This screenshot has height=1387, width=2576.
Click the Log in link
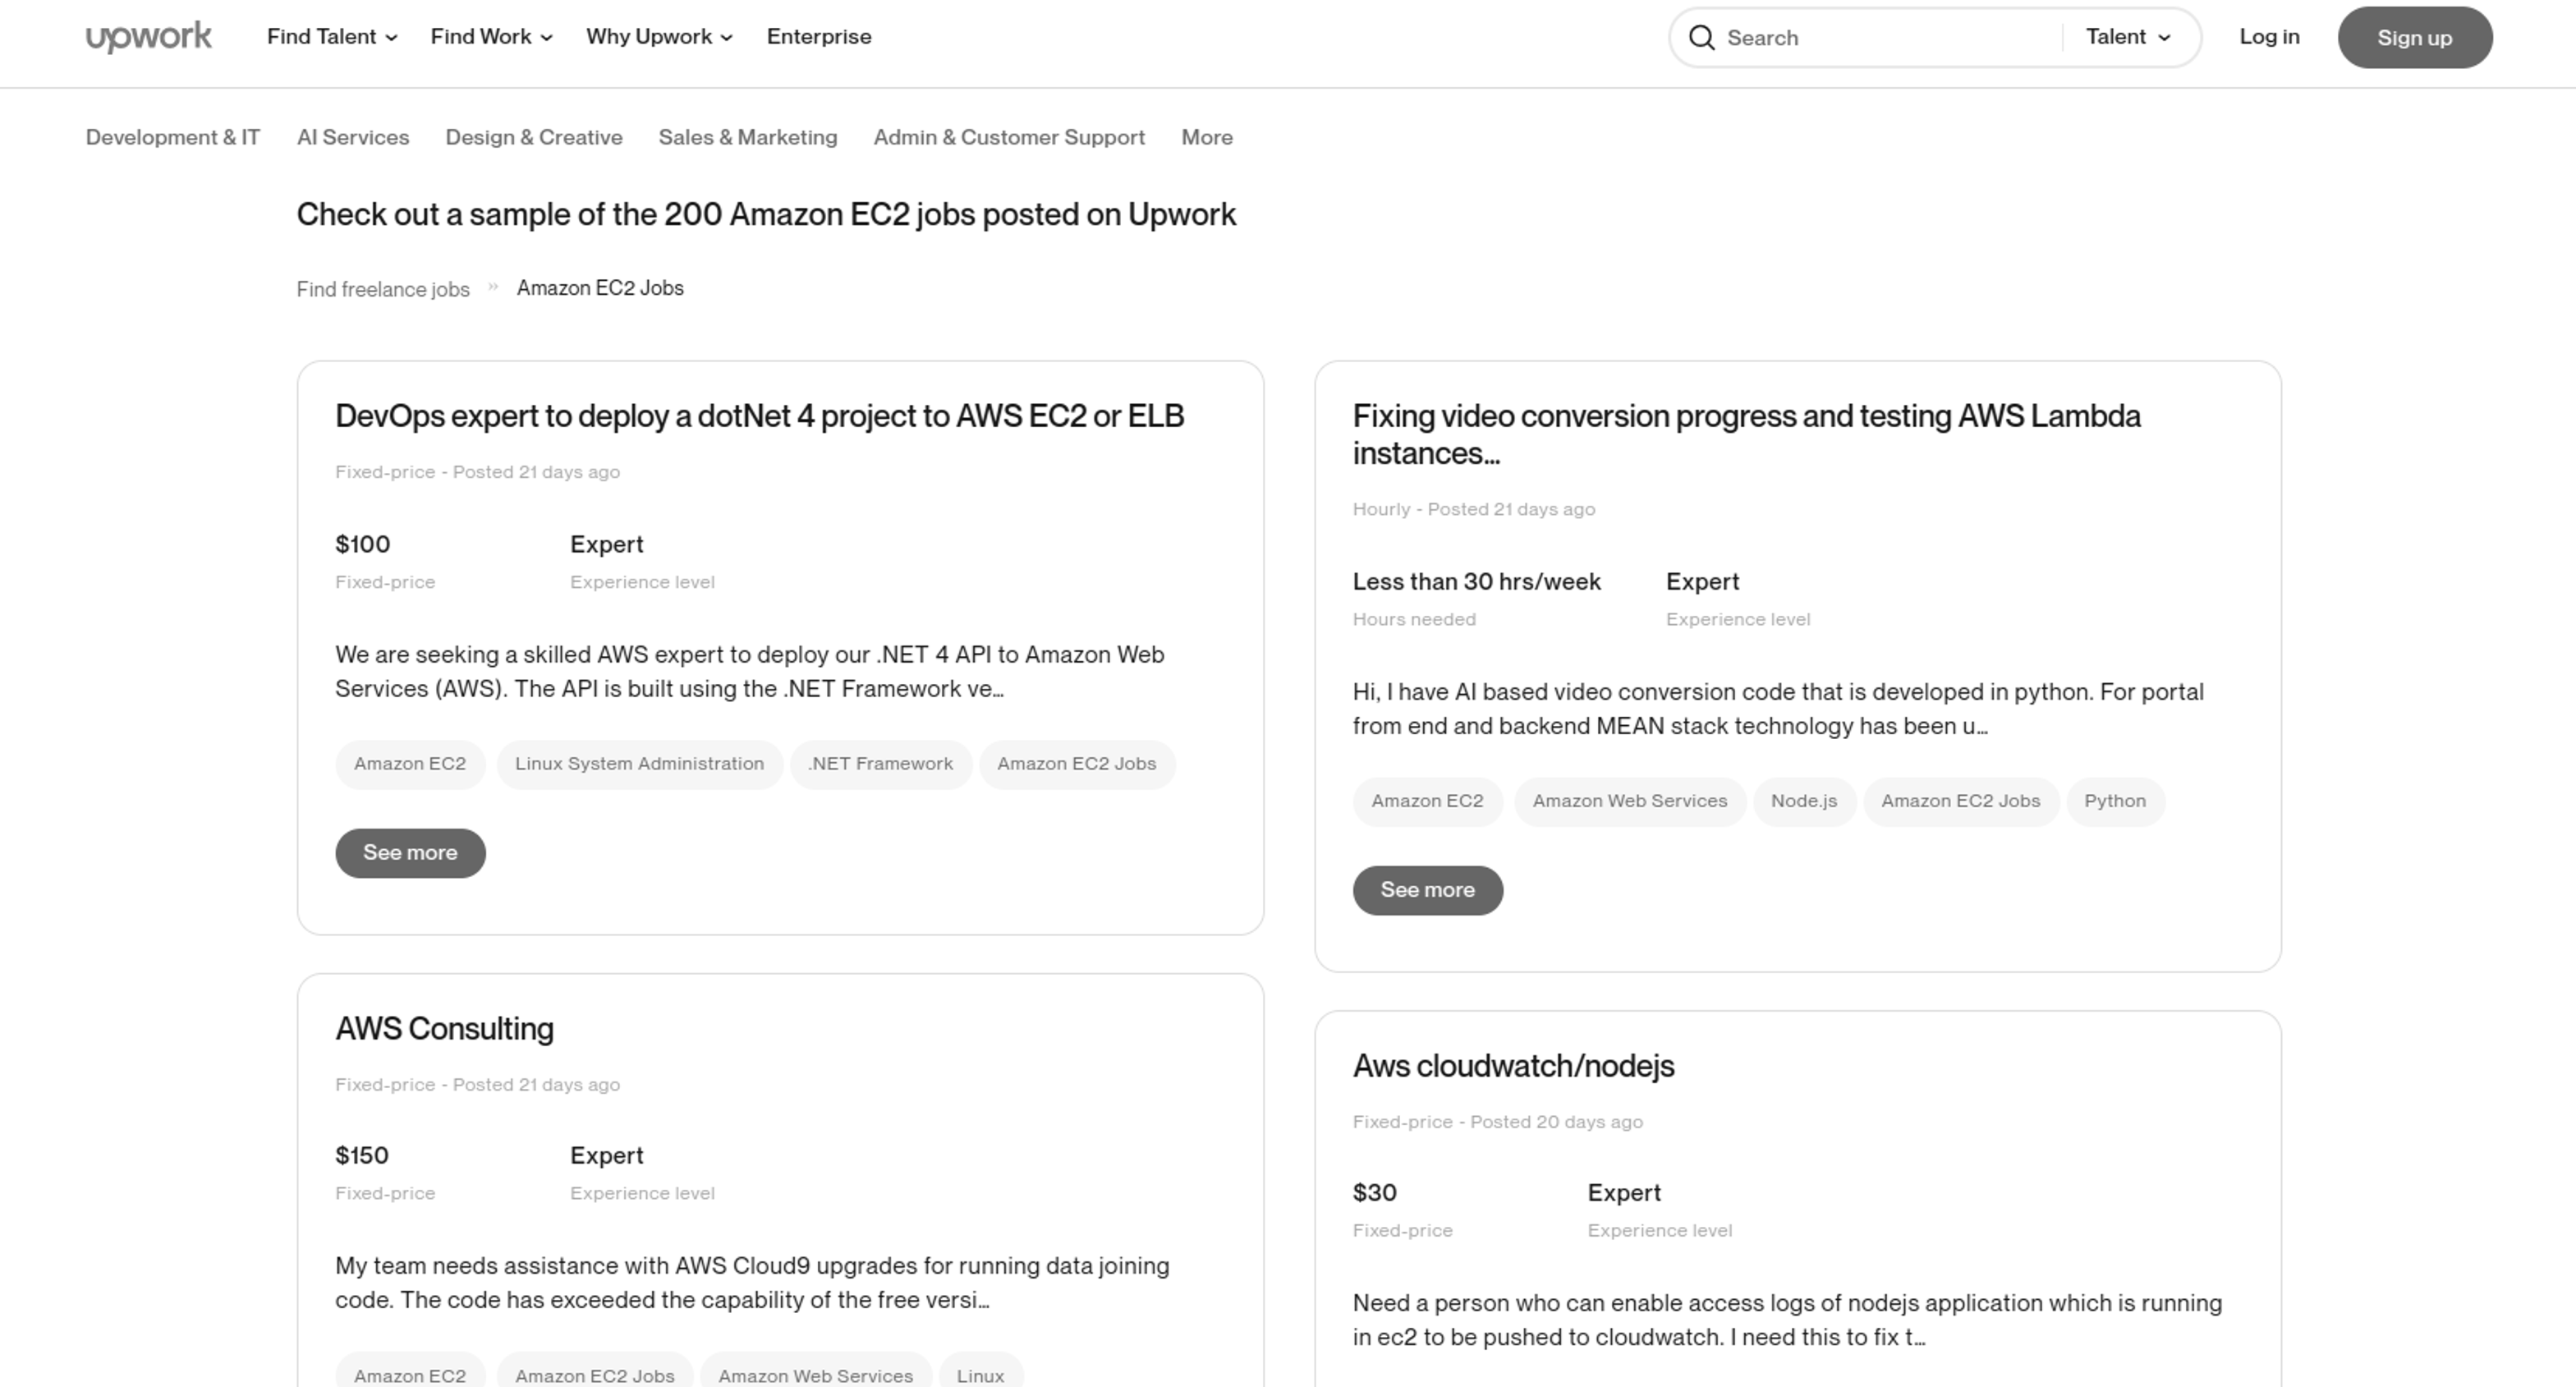2268,37
